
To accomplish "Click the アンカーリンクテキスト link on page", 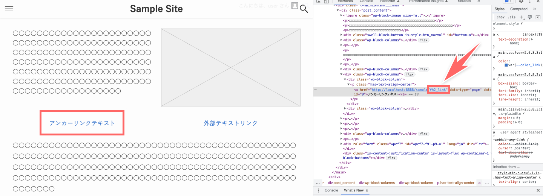I will point(82,123).
